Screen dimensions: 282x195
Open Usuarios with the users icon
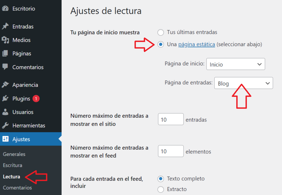coord(6,112)
